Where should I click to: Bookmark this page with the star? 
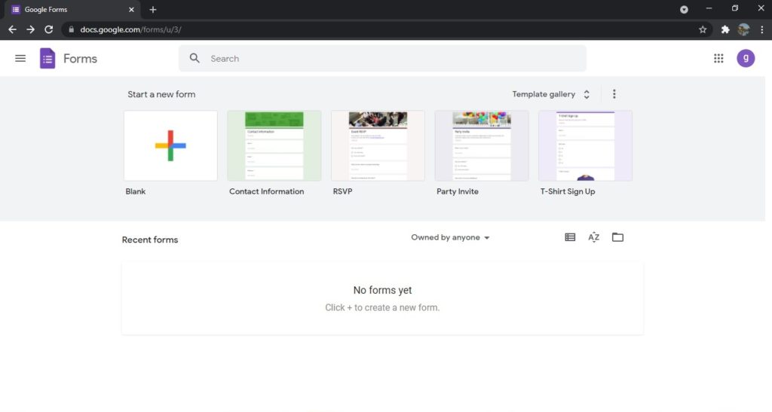pos(703,29)
